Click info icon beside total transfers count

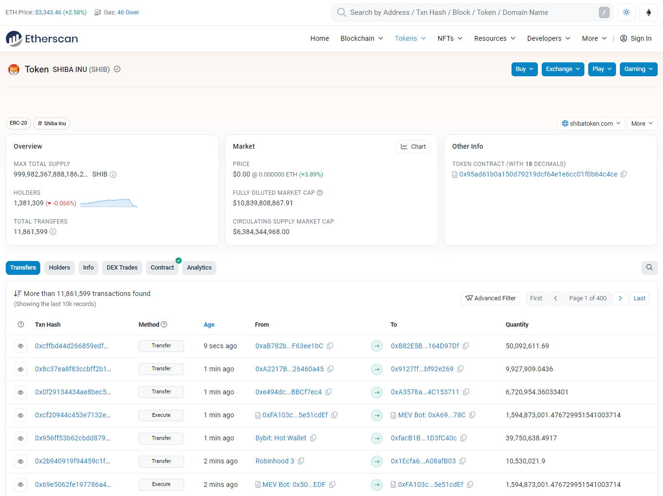point(53,232)
